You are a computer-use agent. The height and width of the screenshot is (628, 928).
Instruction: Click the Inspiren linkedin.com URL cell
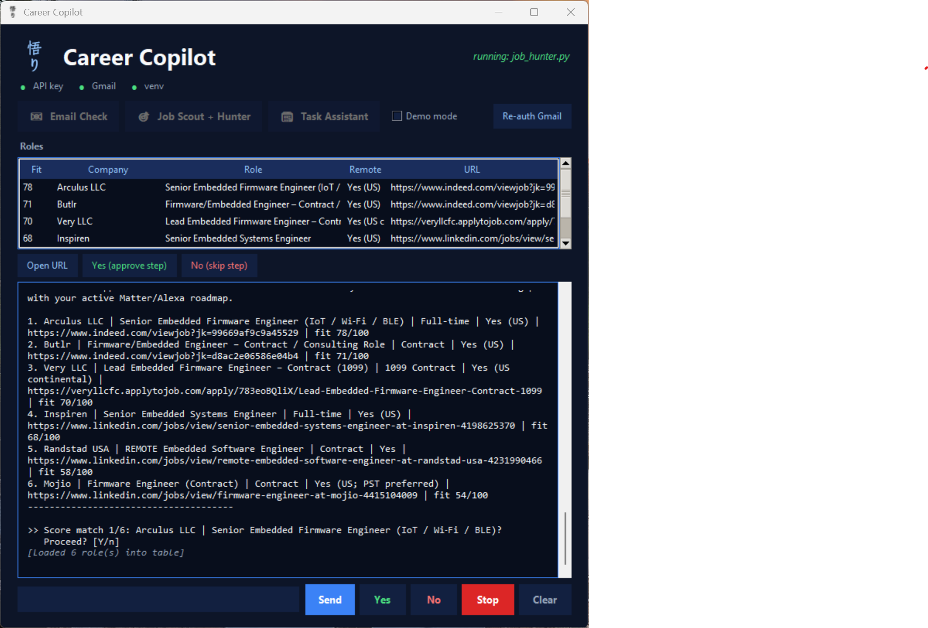[x=473, y=238]
